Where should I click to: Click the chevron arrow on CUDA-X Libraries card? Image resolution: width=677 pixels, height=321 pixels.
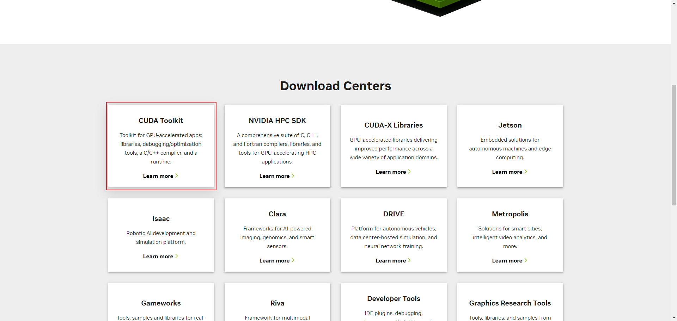point(409,172)
